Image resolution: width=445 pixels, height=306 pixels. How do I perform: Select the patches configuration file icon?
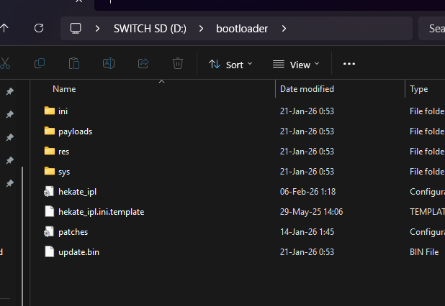(49, 231)
